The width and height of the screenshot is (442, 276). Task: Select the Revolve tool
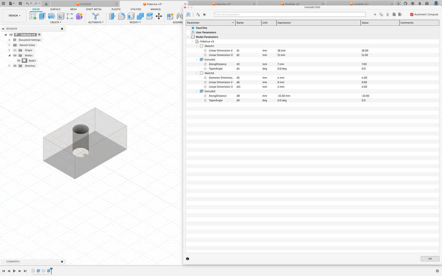51,16
